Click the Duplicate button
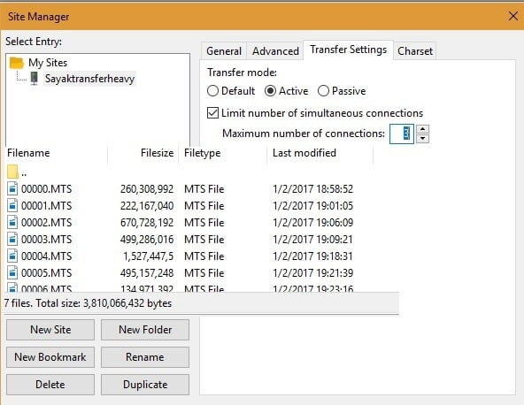Image resolution: width=524 pixels, height=405 pixels. tap(145, 385)
